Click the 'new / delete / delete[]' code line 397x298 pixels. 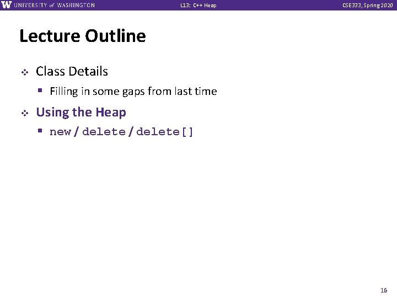coord(121,132)
